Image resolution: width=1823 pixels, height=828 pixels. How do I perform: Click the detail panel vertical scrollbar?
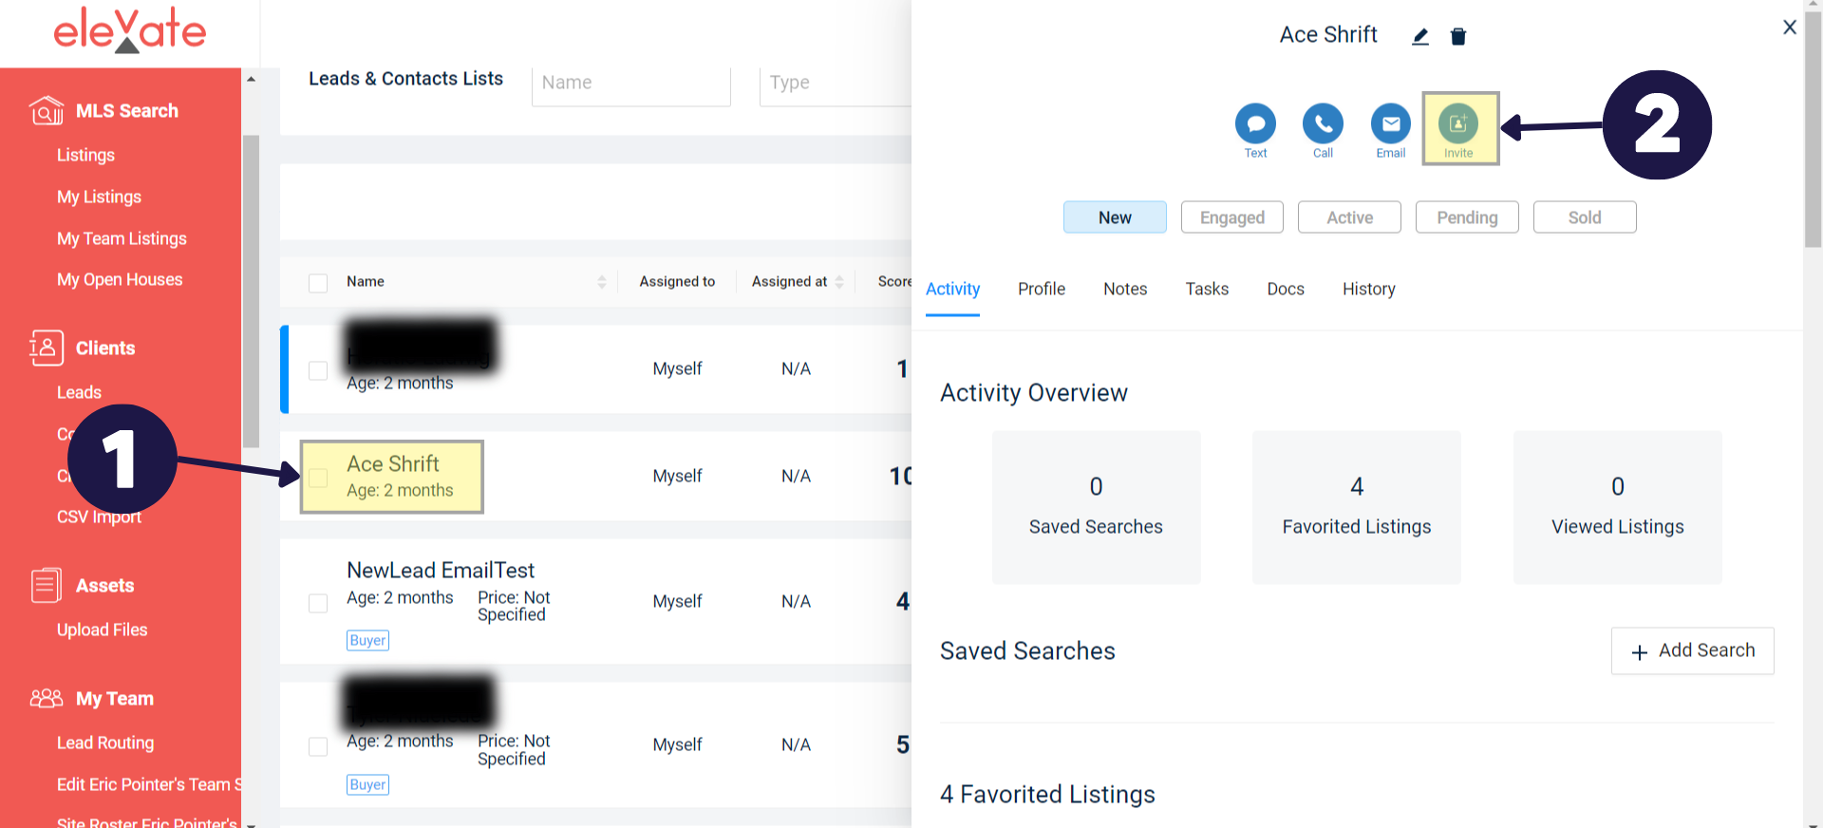coord(1813,130)
